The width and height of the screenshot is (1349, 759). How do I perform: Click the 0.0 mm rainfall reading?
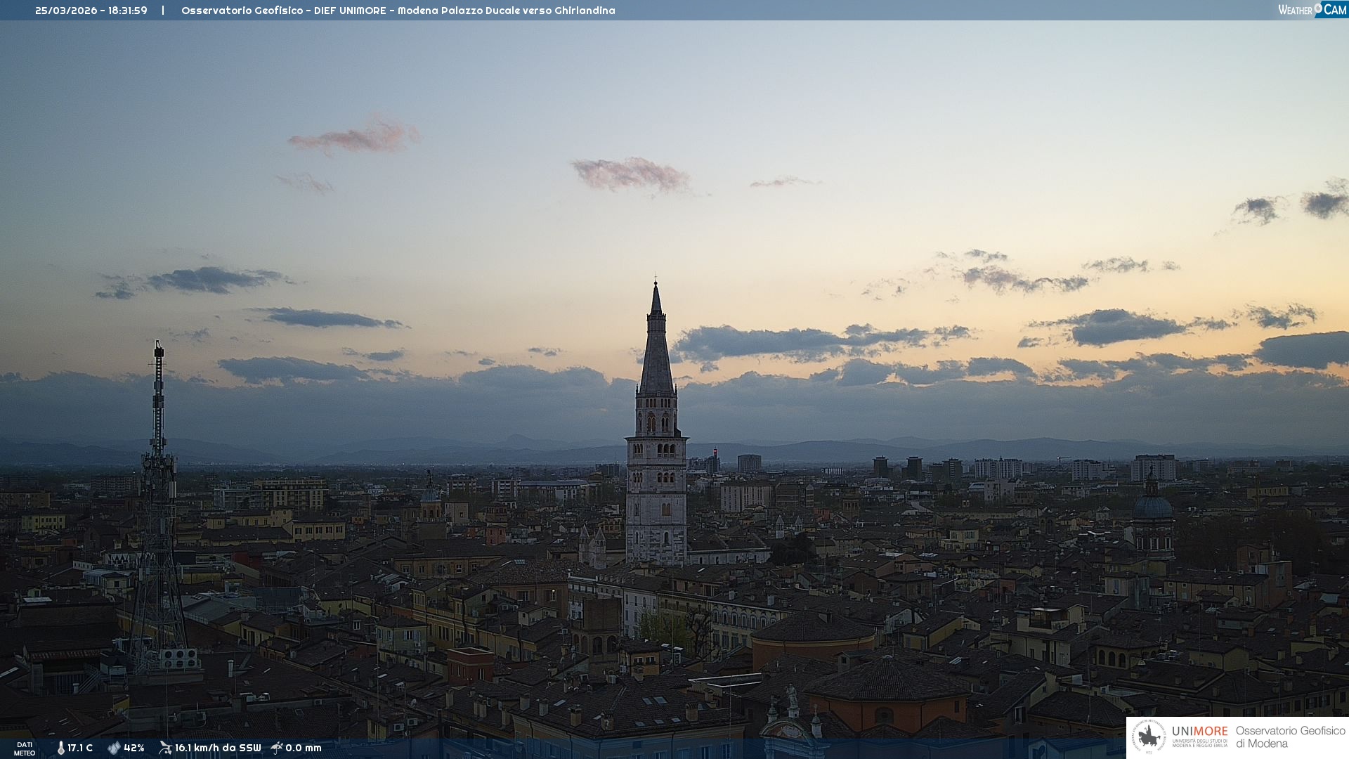[304, 748]
